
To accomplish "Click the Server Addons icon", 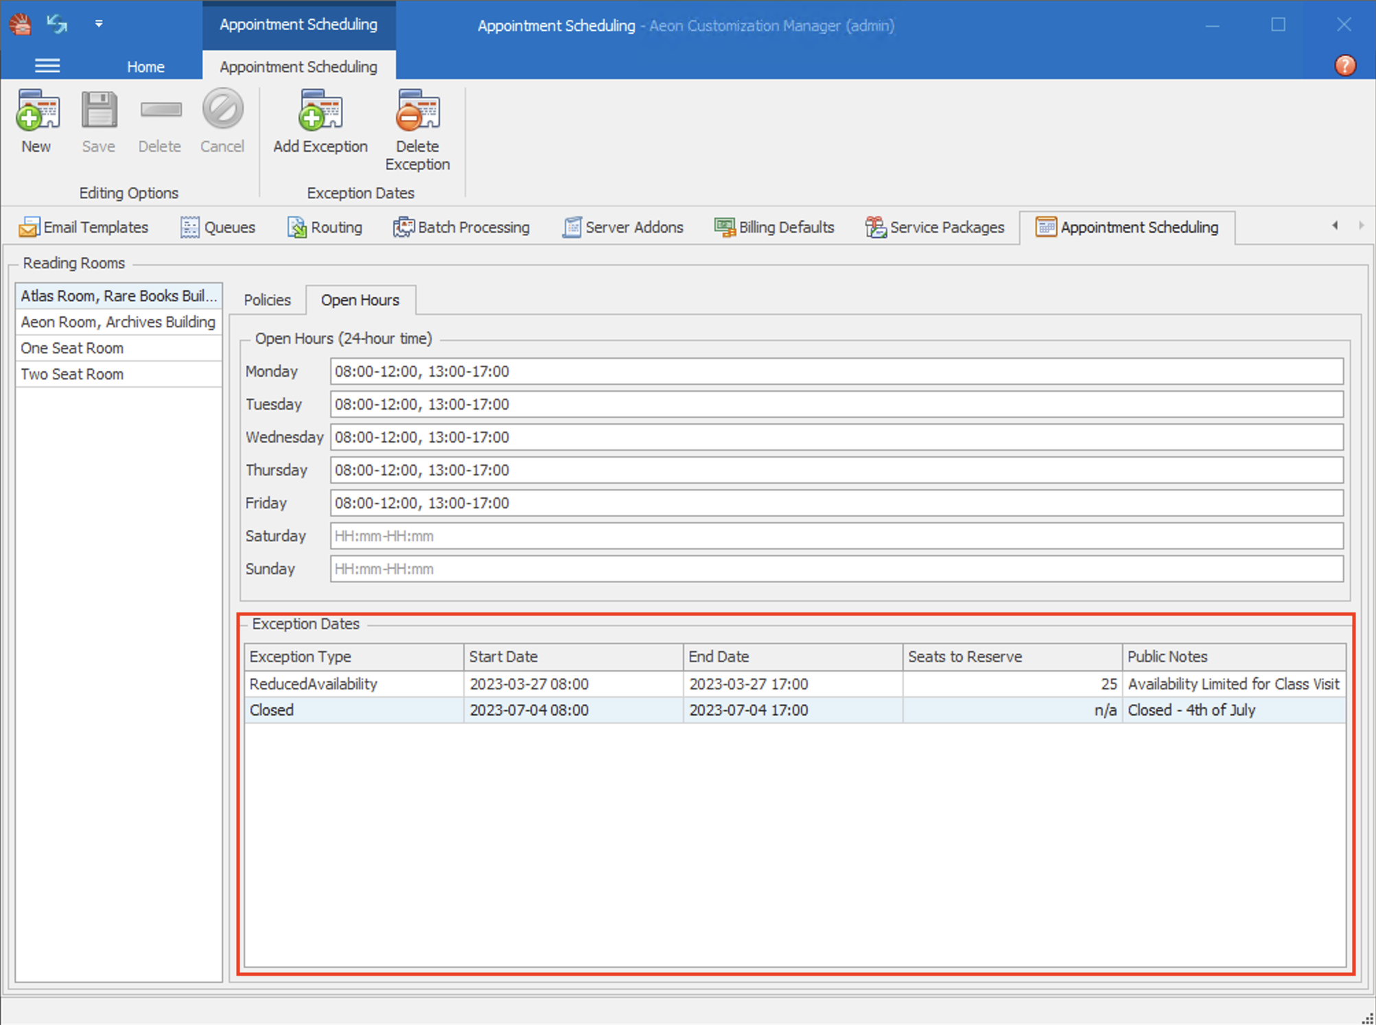I will tap(570, 226).
